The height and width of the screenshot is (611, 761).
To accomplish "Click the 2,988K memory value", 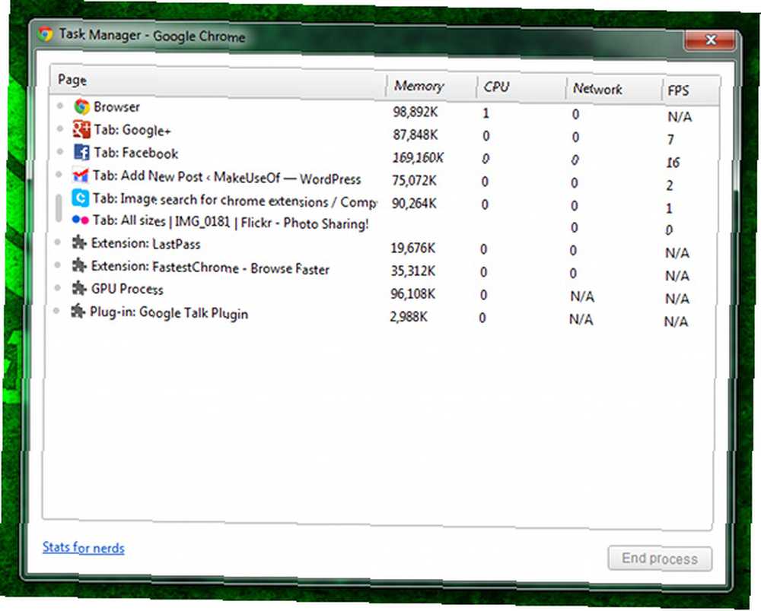I will click(409, 317).
